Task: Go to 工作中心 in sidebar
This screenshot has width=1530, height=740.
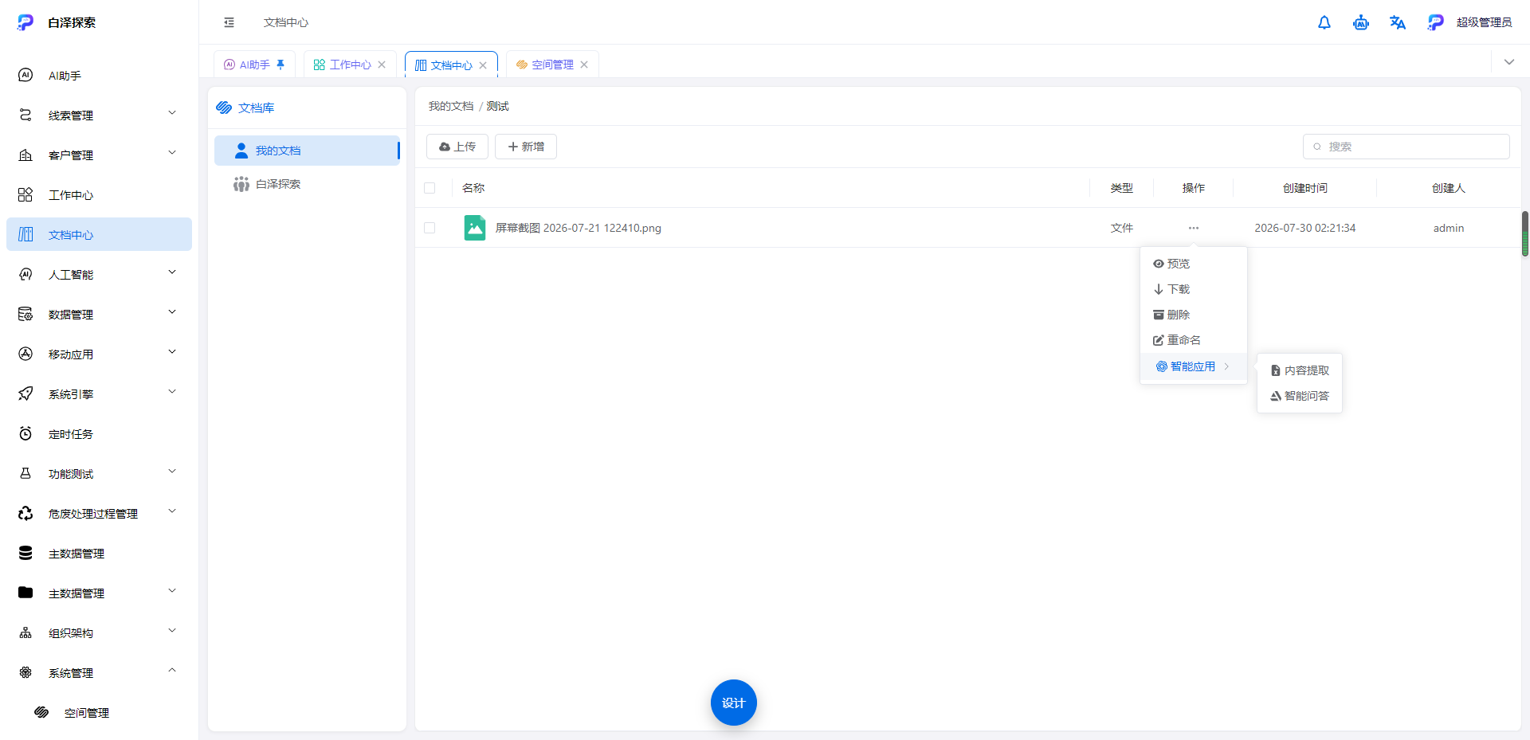Action: coord(99,195)
